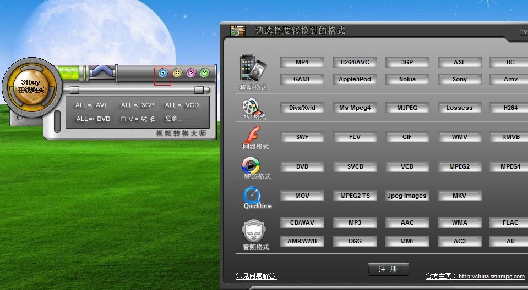
Task: Choose Jpeg Images format
Action: coord(407,196)
